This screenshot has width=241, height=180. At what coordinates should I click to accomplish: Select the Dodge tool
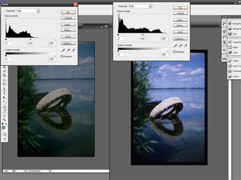tap(4, 84)
